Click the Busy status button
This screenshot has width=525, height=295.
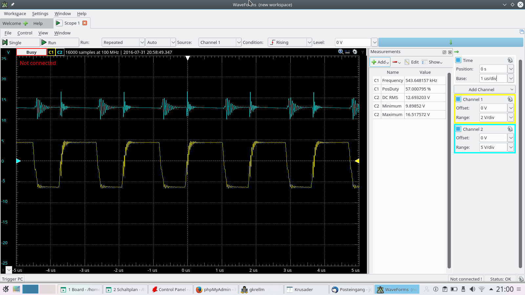(x=31, y=52)
